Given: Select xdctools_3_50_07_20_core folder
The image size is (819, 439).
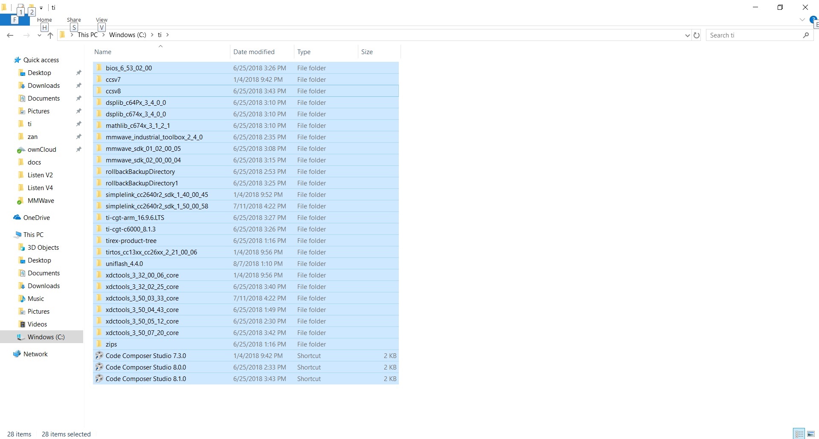Looking at the screenshot, I should [246, 332].
